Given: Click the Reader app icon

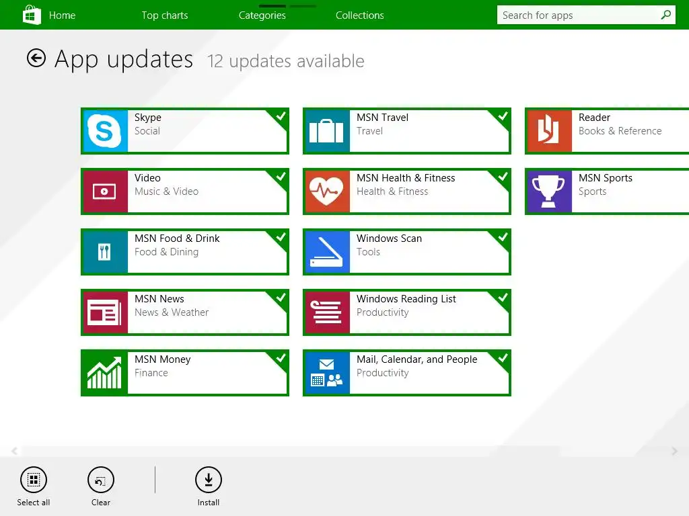Looking at the screenshot, I should coord(549,131).
